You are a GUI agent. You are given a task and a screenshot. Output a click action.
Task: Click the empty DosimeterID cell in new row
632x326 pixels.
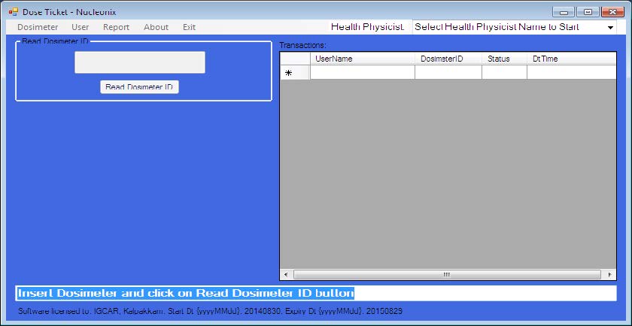[448, 73]
